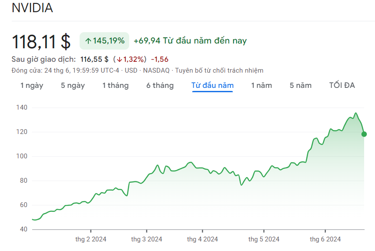Viewport: 375px width, 251px height.
Task: Click the 'thg 4 2024' axis label
Action: click(202, 239)
